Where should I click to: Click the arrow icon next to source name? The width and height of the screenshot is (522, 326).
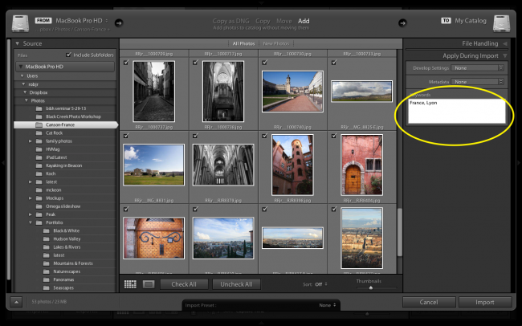pos(120,22)
